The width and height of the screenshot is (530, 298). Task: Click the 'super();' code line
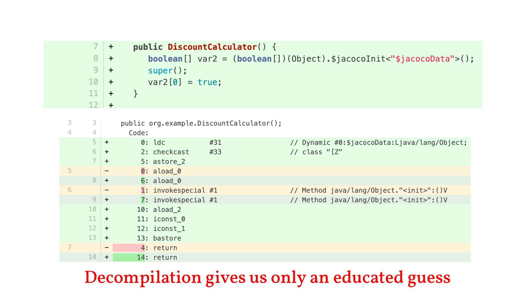click(x=167, y=71)
